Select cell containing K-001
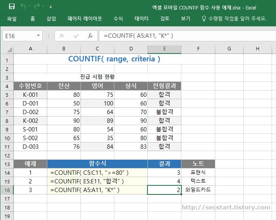The height and width of the screenshot is (220, 276). pyautogui.click(x=30, y=95)
